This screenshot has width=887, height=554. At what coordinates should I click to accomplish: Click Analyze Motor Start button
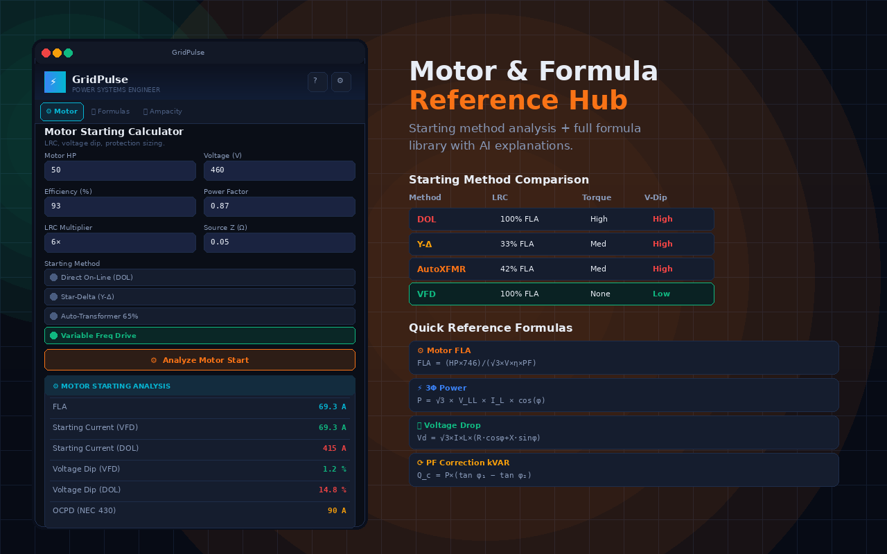(200, 360)
